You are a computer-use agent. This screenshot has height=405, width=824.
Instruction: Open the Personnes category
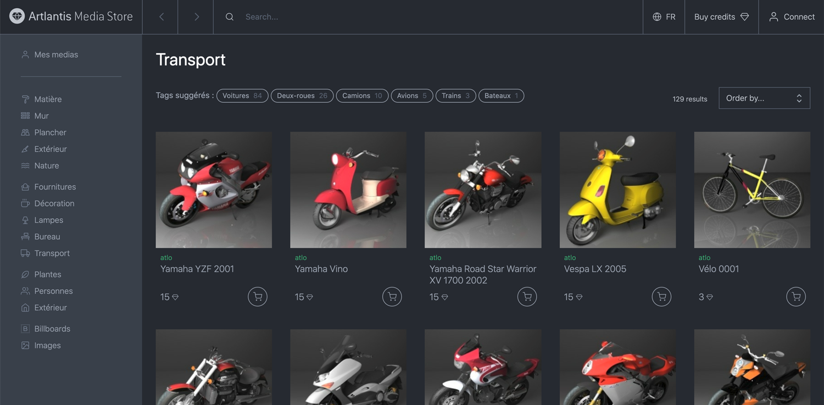(x=53, y=291)
